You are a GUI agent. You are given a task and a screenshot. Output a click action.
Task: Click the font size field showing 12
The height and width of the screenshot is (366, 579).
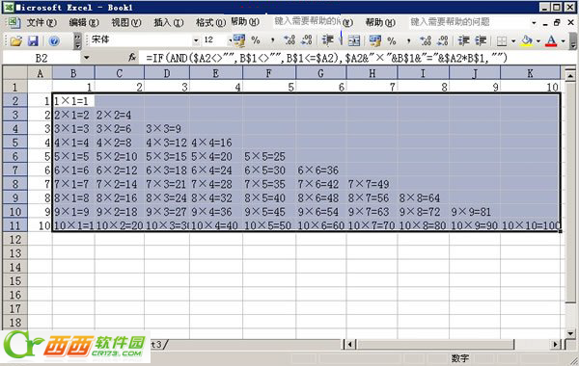pos(214,39)
